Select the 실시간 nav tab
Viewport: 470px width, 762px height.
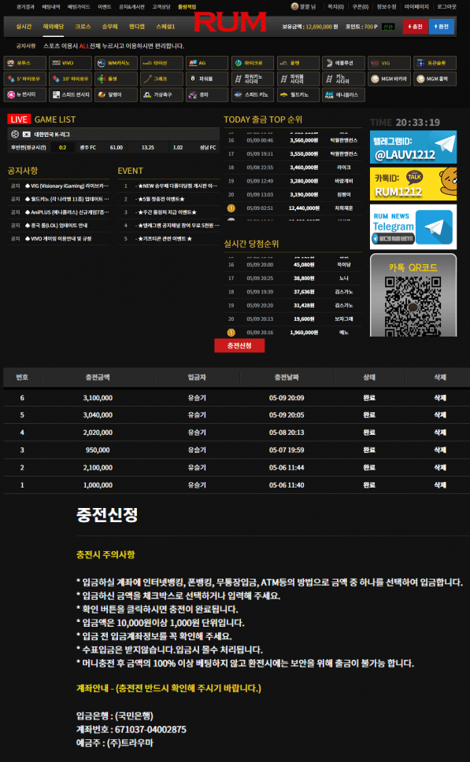click(24, 27)
